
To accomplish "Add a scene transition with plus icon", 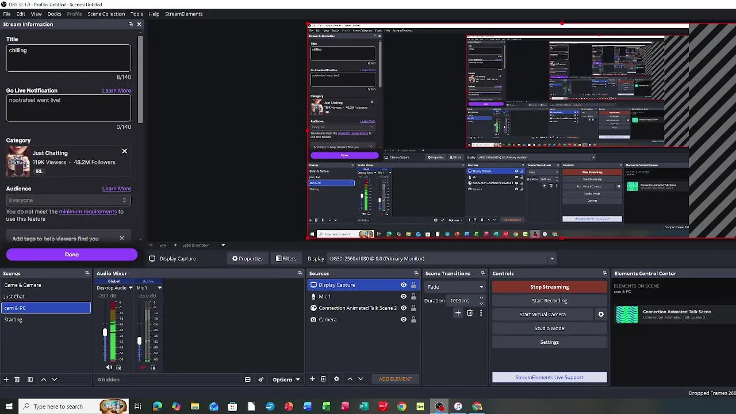I will point(458,313).
